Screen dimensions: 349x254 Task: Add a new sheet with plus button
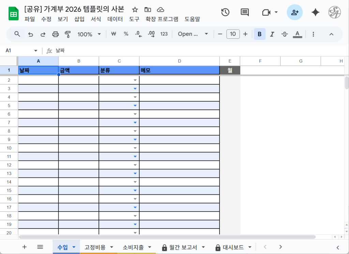pos(24,247)
